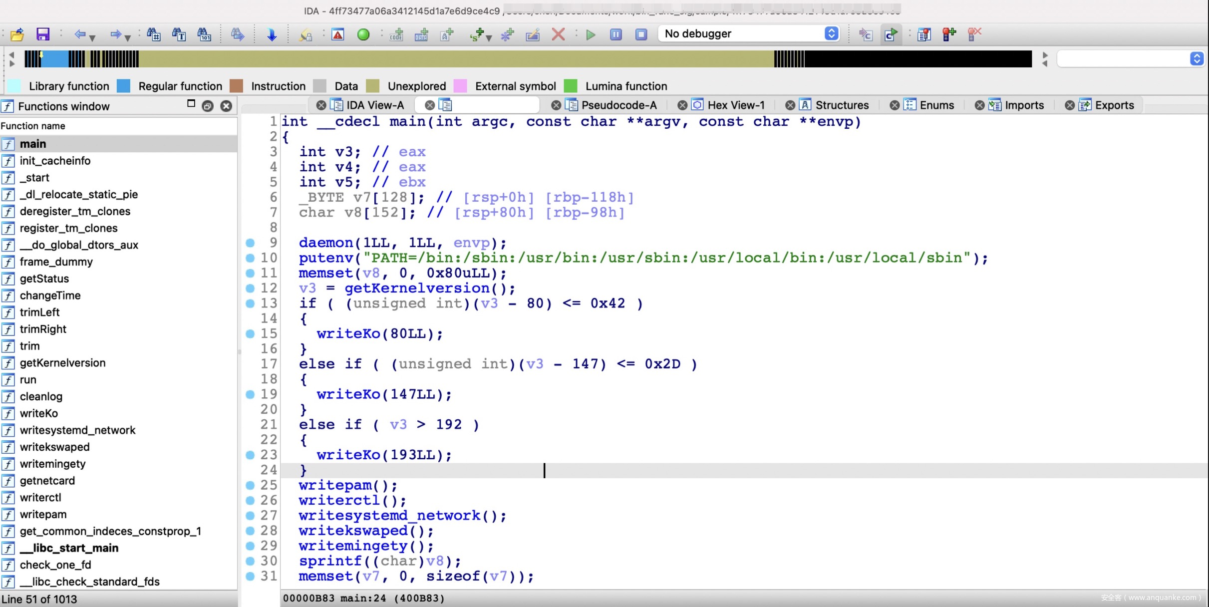Open the empty combo box beside navigation band
1209x607 pixels.
(1197, 59)
